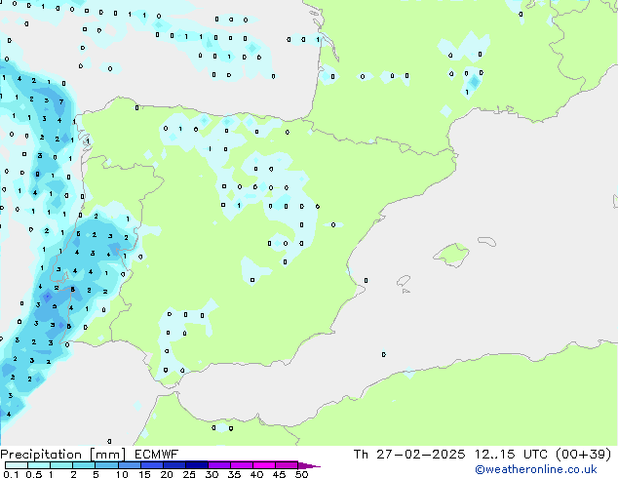This screenshot has height=478, width=618.
Task: Click the '[mm]' unit label
Action: point(108,455)
